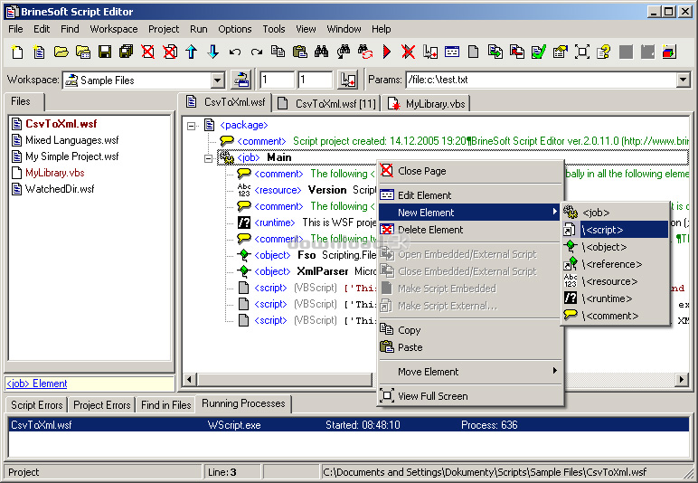Open the Workspace dropdown list
698x483 pixels.
tap(217, 80)
